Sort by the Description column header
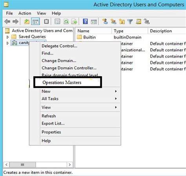186x176 pixels. tap(167, 31)
